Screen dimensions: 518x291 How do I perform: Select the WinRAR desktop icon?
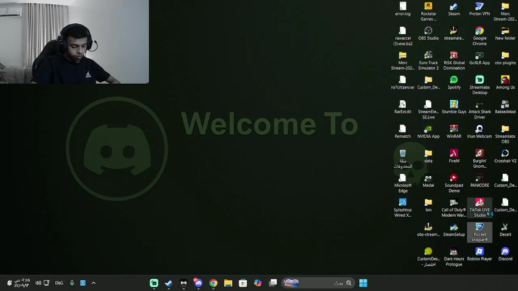[x=454, y=132]
